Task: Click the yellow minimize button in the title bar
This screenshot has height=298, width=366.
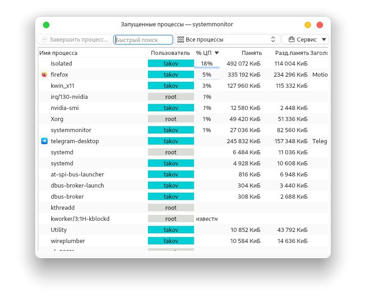Action: pos(308,25)
